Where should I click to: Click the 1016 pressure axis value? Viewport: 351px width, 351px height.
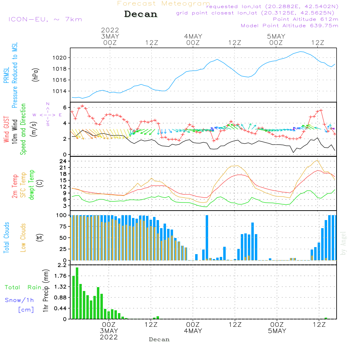pos(60,80)
